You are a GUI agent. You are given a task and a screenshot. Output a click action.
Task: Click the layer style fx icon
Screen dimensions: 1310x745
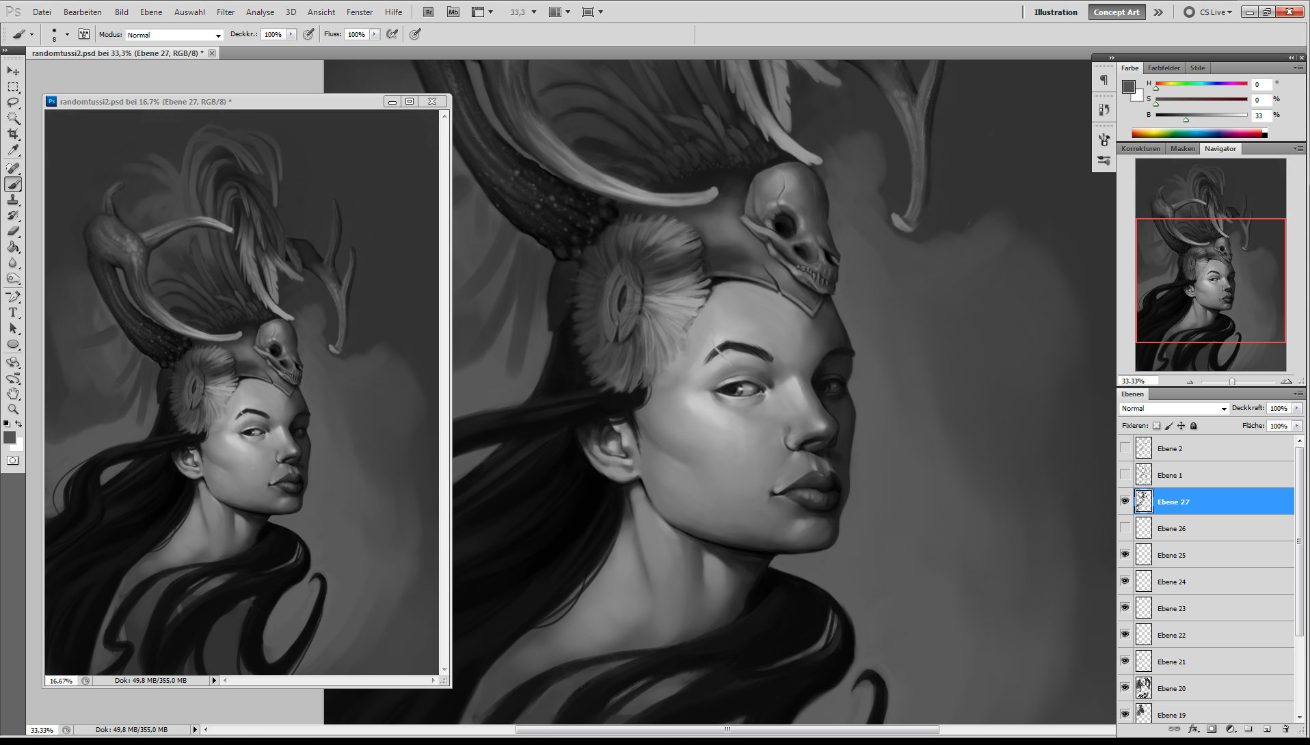(x=1194, y=729)
